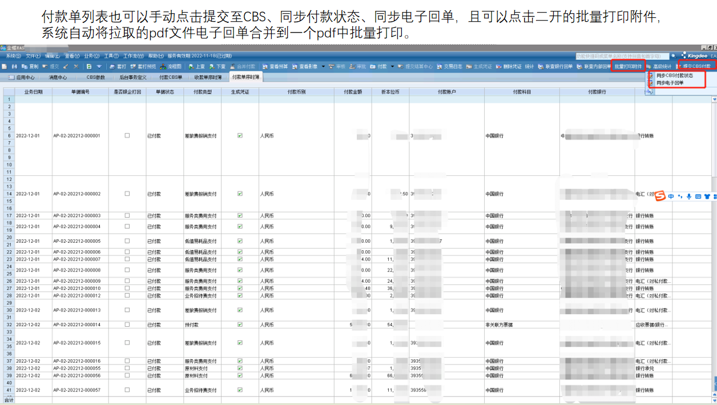Switch to the 收款单序时簿 tab

point(208,77)
